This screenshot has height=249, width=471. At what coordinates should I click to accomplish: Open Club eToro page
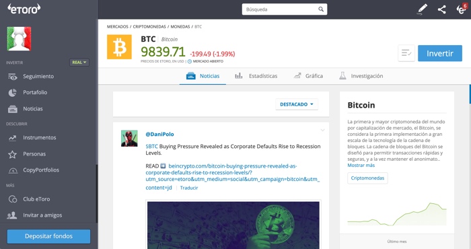coord(36,199)
